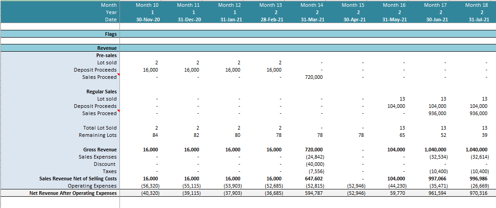Click the Net Revenue After Operating Expenses label
This screenshot has height=208, width=496.
pyautogui.click(x=73, y=193)
